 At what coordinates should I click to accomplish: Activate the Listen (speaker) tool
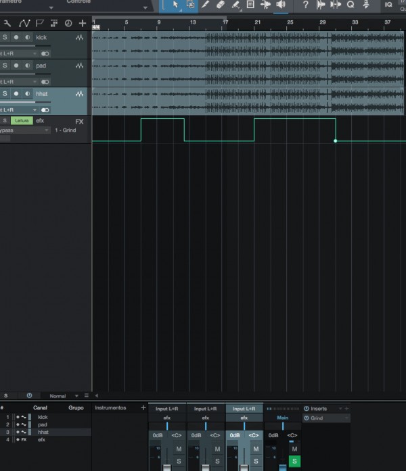tap(281, 5)
